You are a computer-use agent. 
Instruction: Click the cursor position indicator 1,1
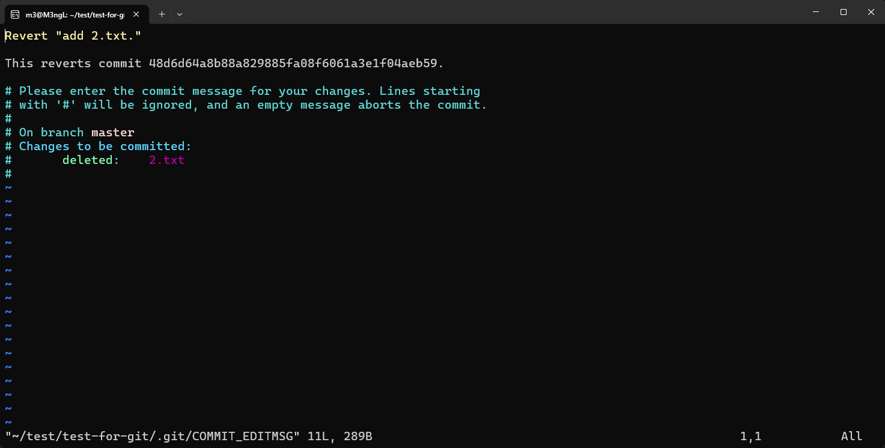click(x=751, y=436)
